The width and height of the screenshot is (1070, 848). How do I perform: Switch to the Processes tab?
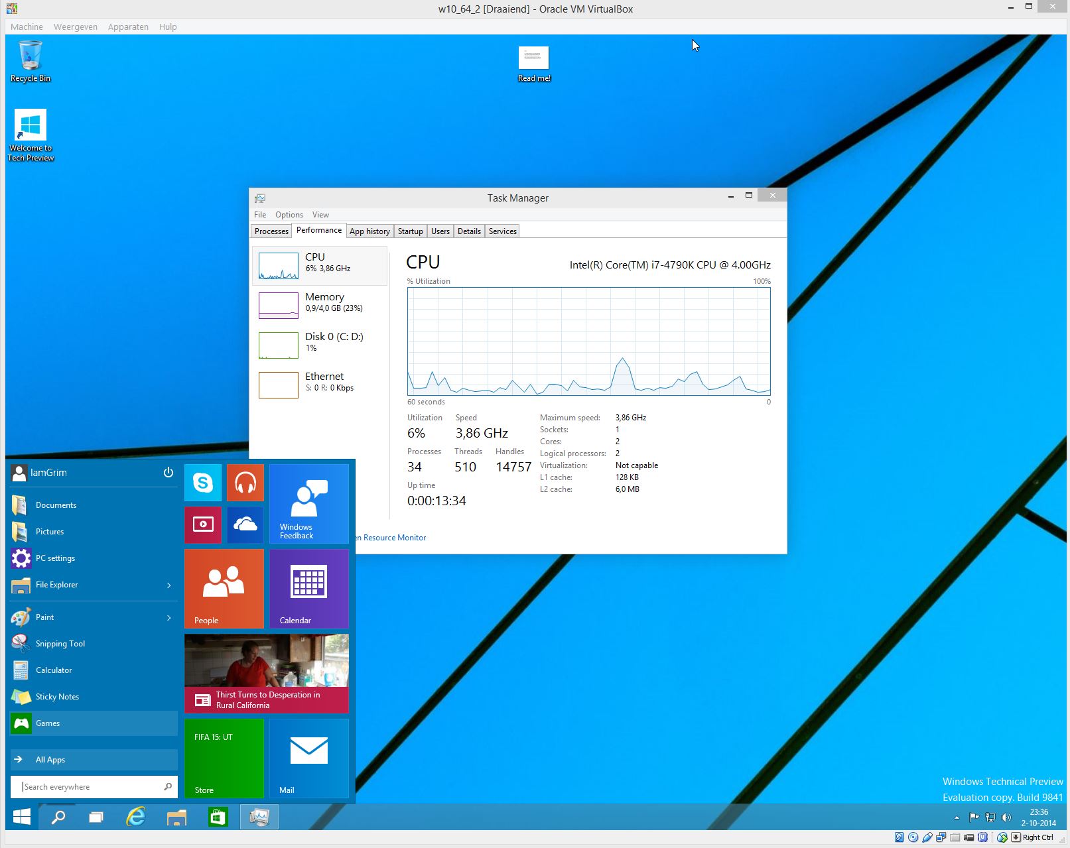271,231
